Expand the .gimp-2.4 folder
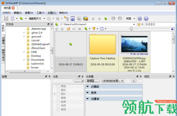This screenshot has width=177, height=116. (24, 33)
